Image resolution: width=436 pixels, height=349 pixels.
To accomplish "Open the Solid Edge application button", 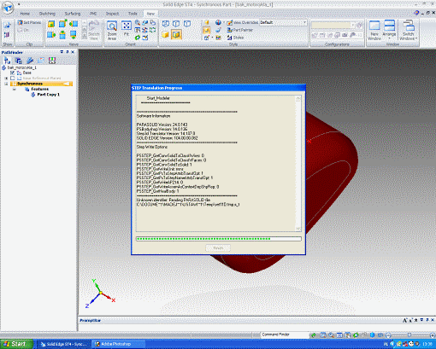I will [x=8, y=8].
